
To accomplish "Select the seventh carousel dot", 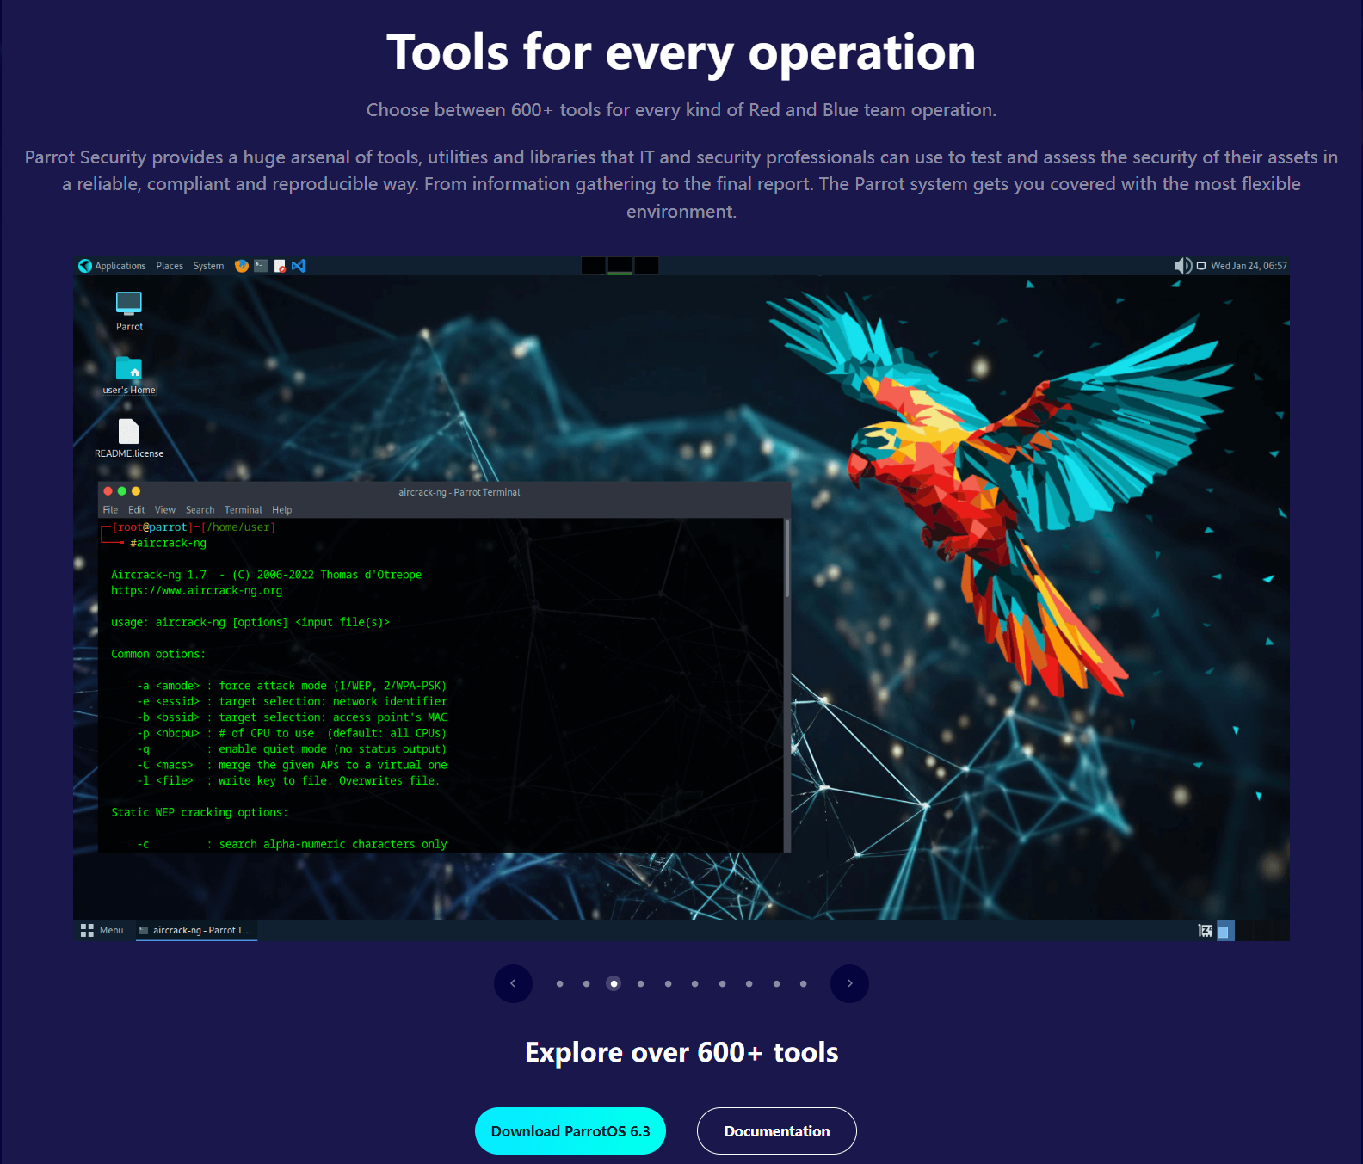I will pyautogui.click(x=722, y=983).
